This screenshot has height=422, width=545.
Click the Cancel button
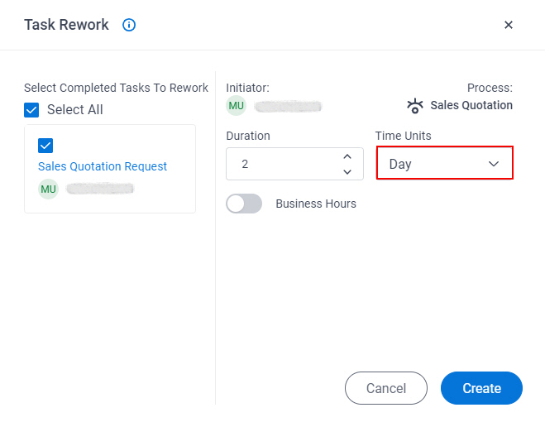[386, 388]
